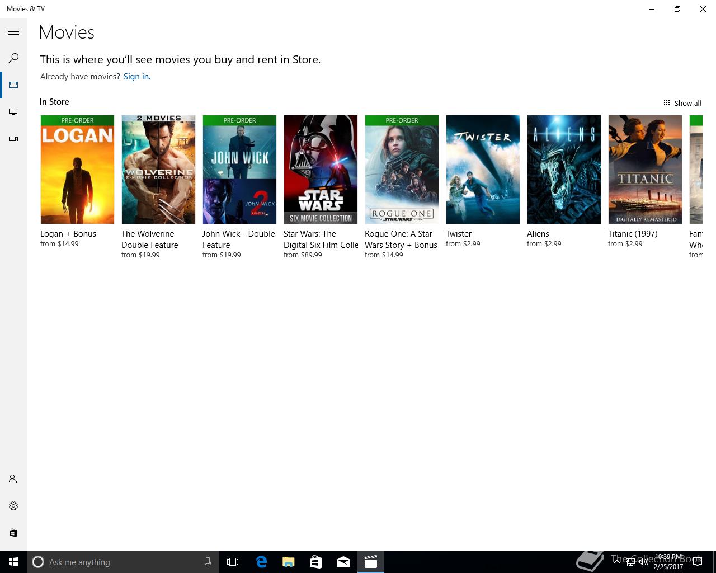Open the Mail app from the taskbar
The image size is (716, 573).
(343, 562)
